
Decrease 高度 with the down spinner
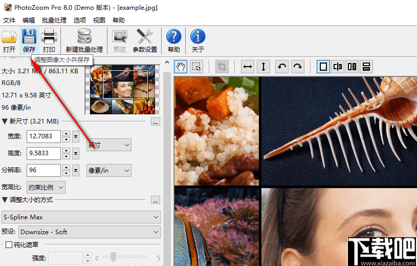[66, 156]
